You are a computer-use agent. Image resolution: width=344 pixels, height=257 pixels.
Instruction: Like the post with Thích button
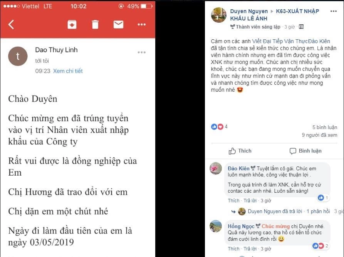coord(240,151)
